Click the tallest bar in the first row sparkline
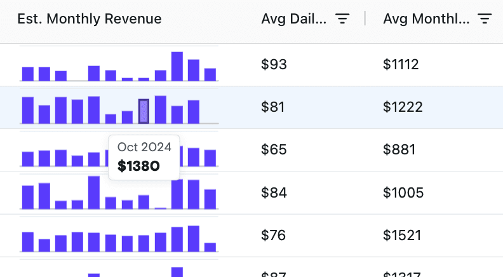Screen dimensions: 503x277 click(178, 66)
